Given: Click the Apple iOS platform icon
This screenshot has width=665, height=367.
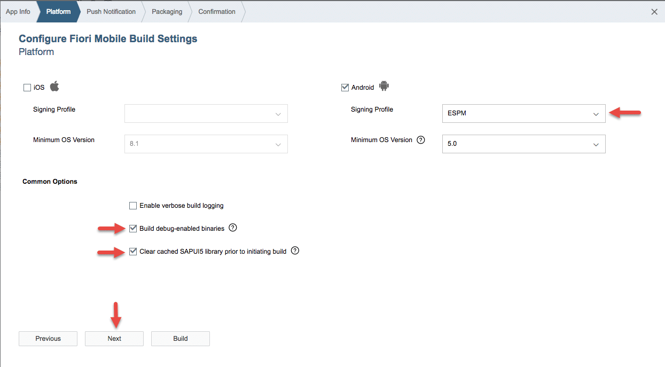Looking at the screenshot, I should point(54,87).
